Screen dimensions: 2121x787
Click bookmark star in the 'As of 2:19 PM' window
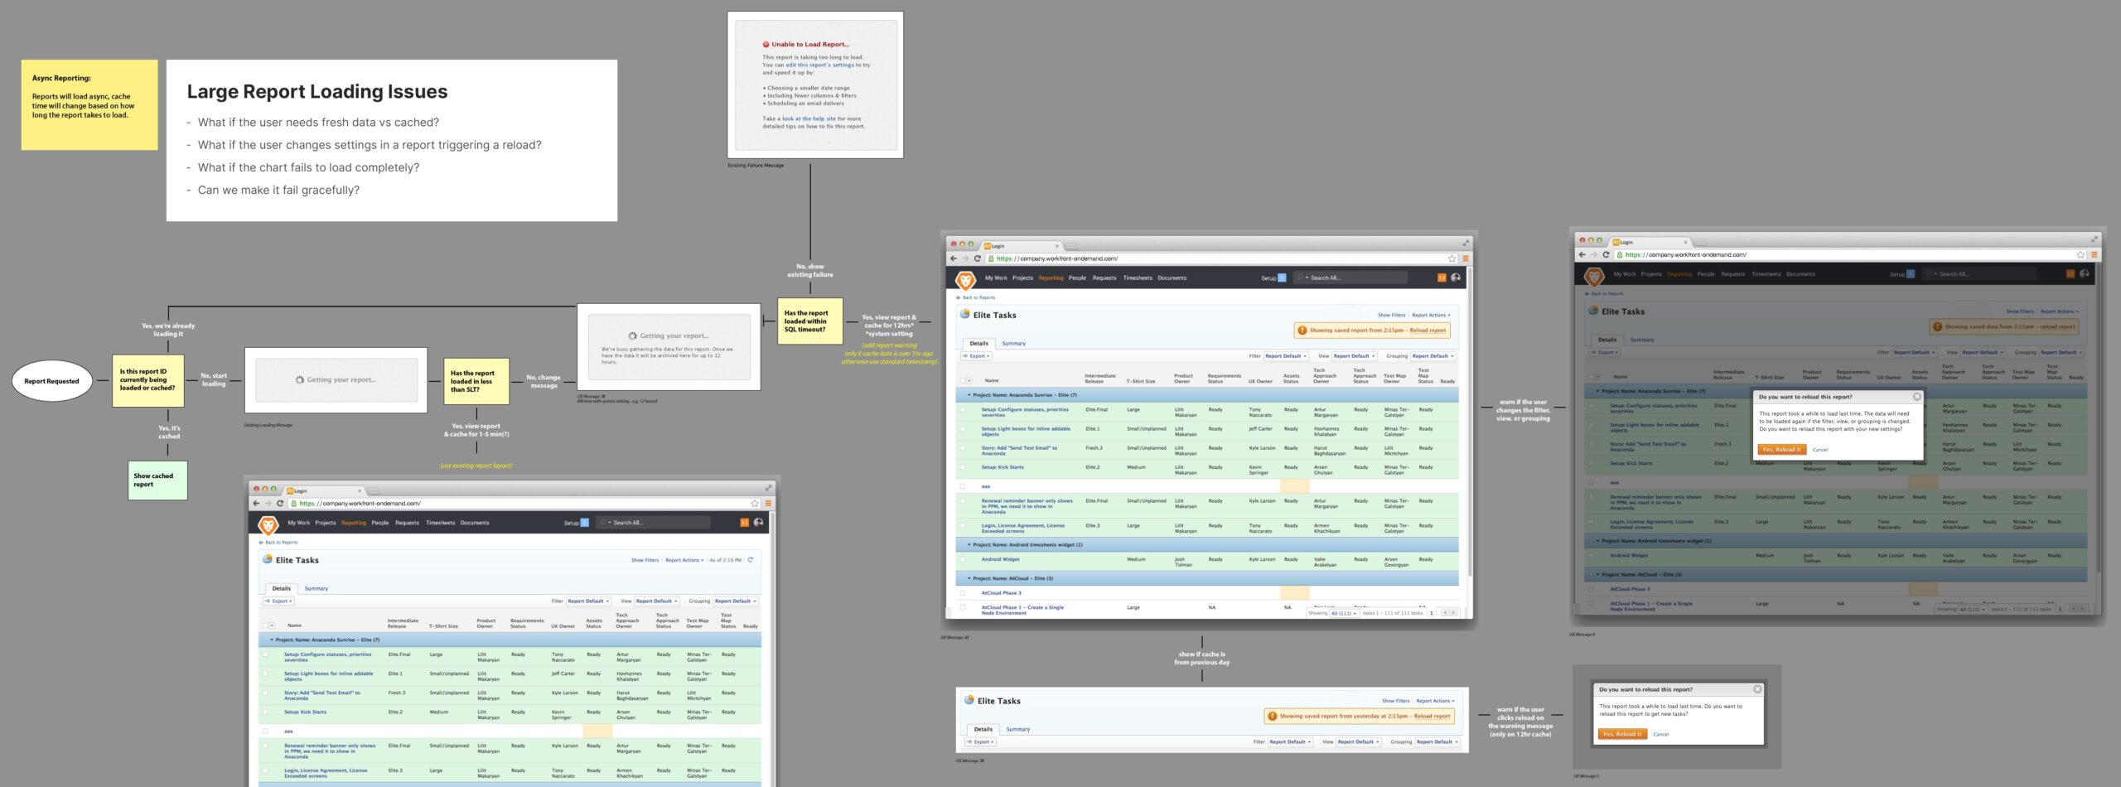coord(755,504)
